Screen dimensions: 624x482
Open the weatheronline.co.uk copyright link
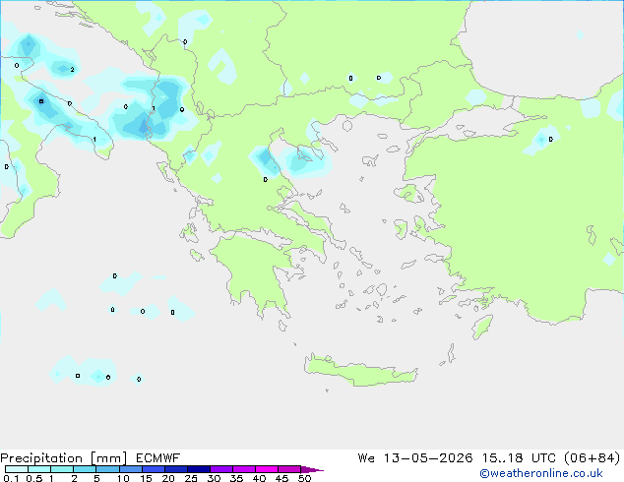pos(541,473)
